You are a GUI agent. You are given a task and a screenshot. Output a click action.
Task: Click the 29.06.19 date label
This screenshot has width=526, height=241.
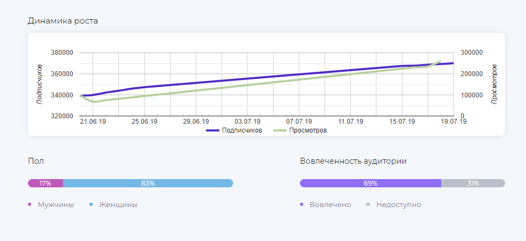(196, 122)
